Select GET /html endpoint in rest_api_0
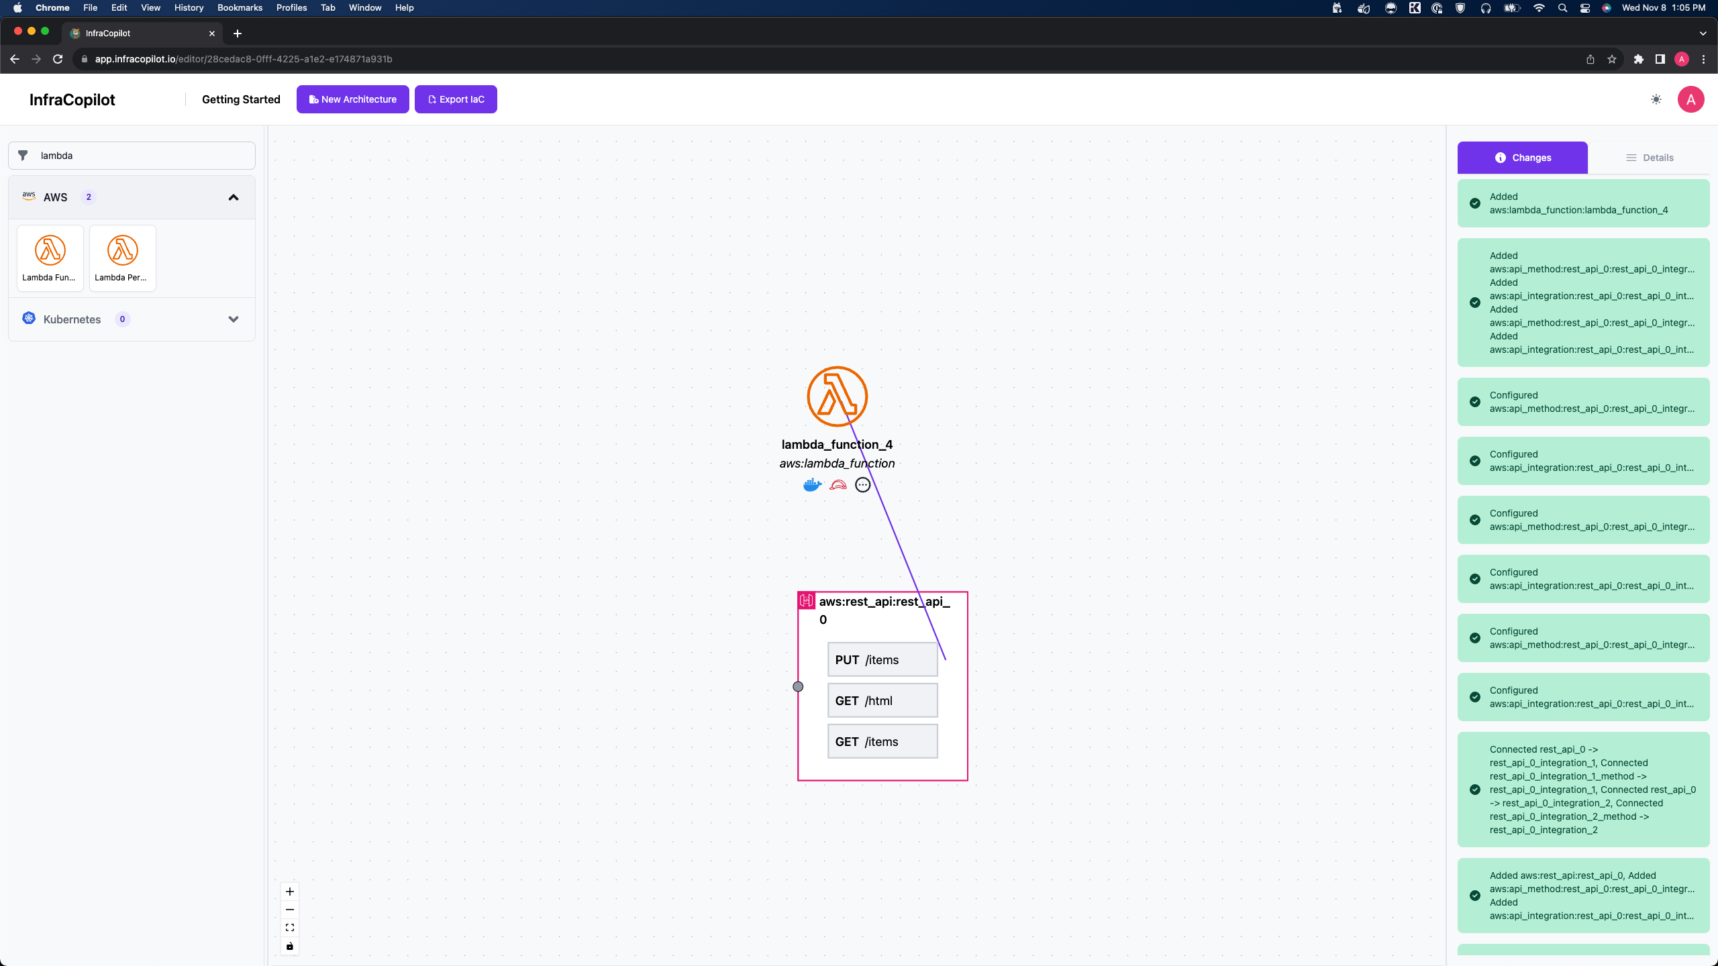The image size is (1718, 966). click(x=882, y=700)
